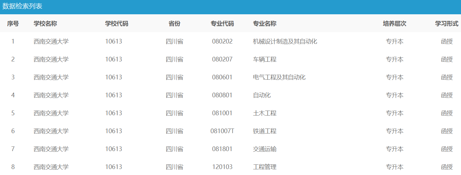Select major name 交通运输
Image resolution: width=461 pixels, height=175 pixels.
coord(265,149)
